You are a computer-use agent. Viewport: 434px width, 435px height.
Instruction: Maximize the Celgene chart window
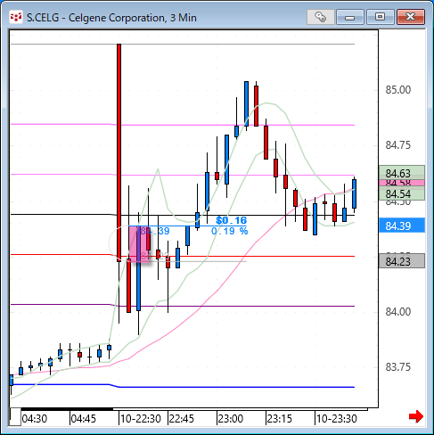coord(380,17)
